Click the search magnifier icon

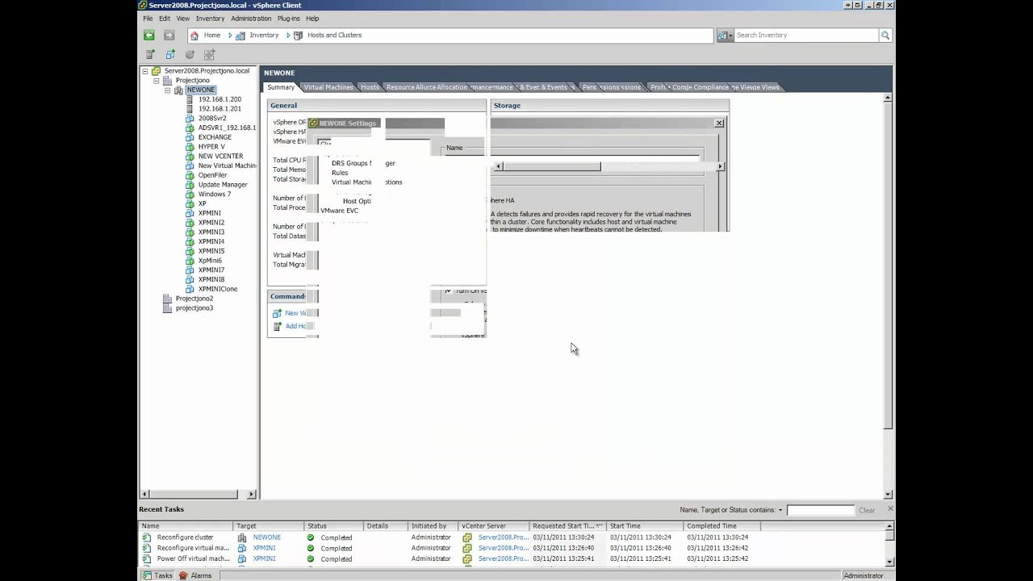(x=885, y=36)
